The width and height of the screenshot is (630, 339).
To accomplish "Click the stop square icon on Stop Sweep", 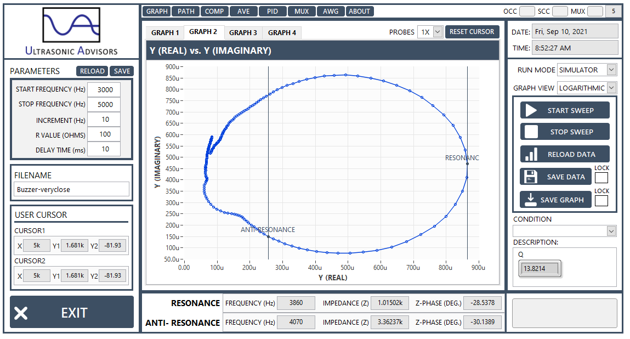I will point(531,132).
